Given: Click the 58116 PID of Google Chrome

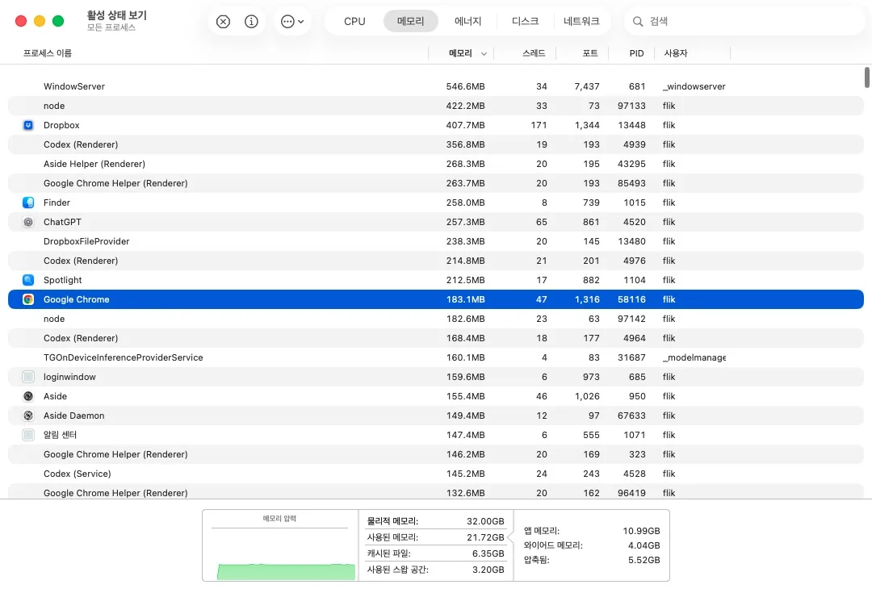Looking at the screenshot, I should pyautogui.click(x=631, y=299).
